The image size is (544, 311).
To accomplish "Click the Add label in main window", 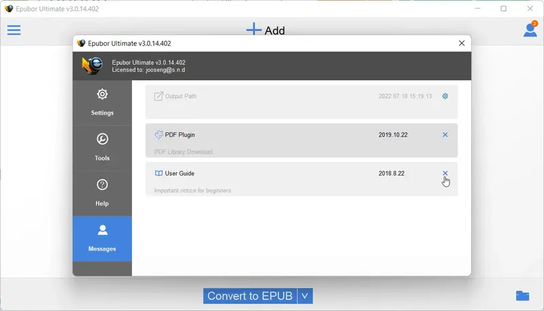I will [275, 31].
